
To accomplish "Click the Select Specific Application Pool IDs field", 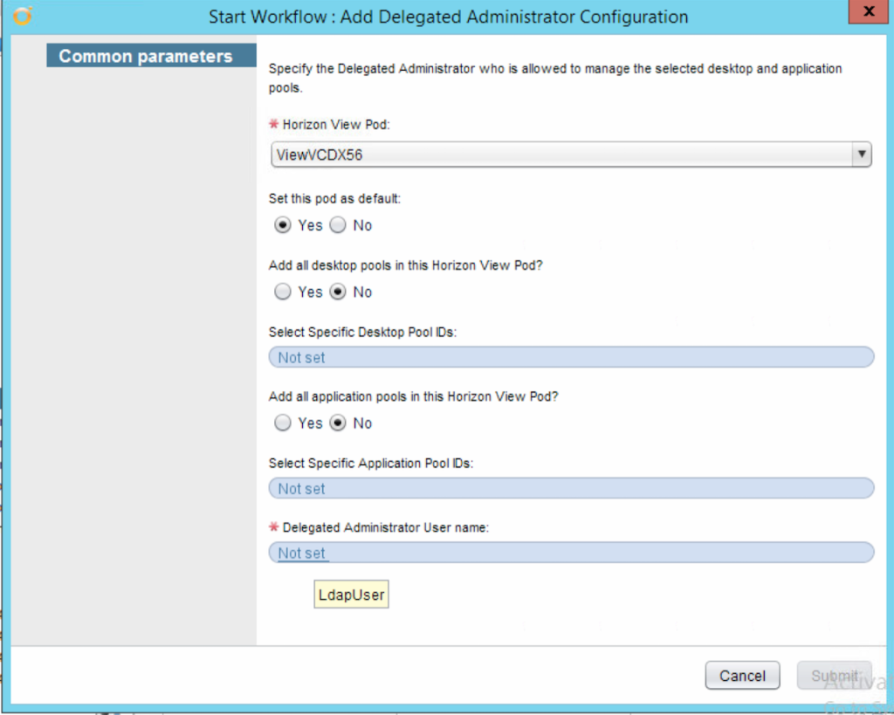I will point(571,489).
